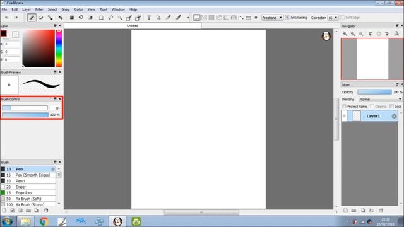Open the Layer menu
Image resolution: width=404 pixels, height=227 pixels.
pyautogui.click(x=27, y=9)
